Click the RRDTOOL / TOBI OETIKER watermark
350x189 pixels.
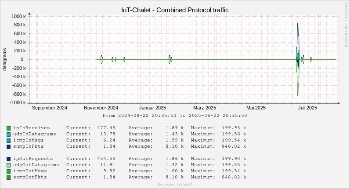pyautogui.click(x=346, y=25)
